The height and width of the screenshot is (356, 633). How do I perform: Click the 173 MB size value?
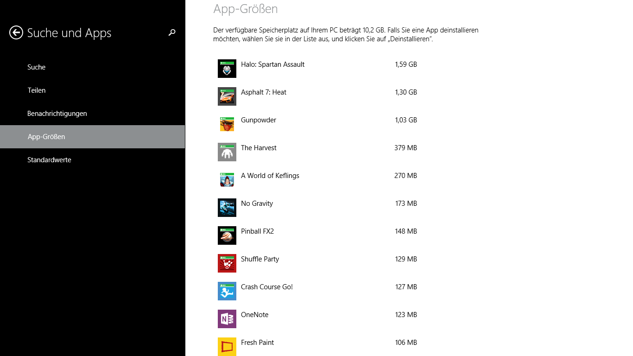tap(406, 203)
